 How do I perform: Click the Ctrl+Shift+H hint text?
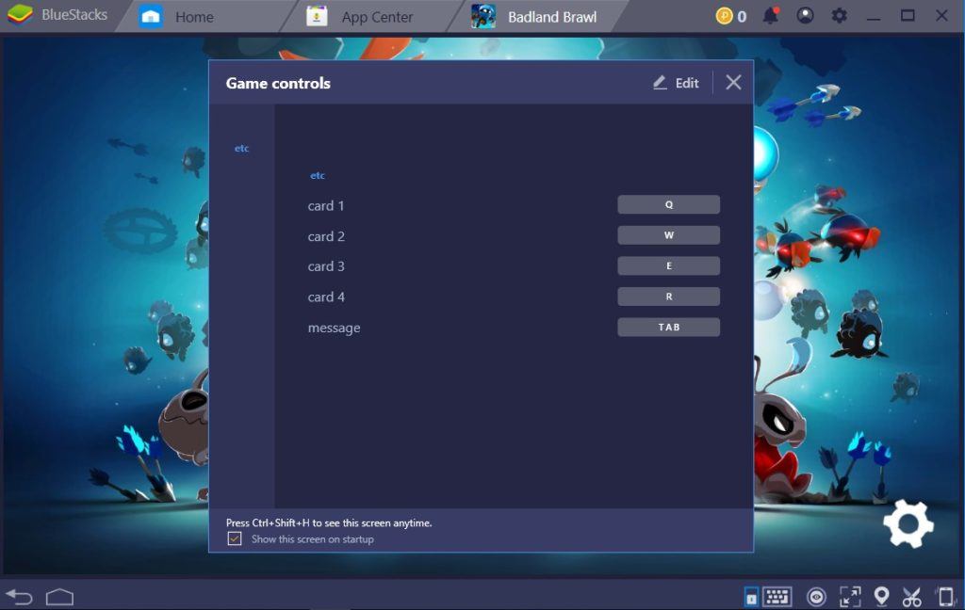pyautogui.click(x=329, y=522)
